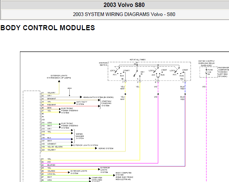Screen dimensions: 229x182
Task: Click the "BODY CONTROL MODULES" heading
Action: click(48, 28)
